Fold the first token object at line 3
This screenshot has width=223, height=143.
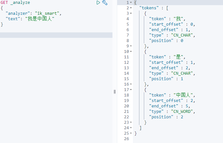pyautogui.click(x=131, y=13)
